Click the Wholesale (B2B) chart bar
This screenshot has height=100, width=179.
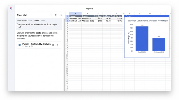click(x=159, y=45)
